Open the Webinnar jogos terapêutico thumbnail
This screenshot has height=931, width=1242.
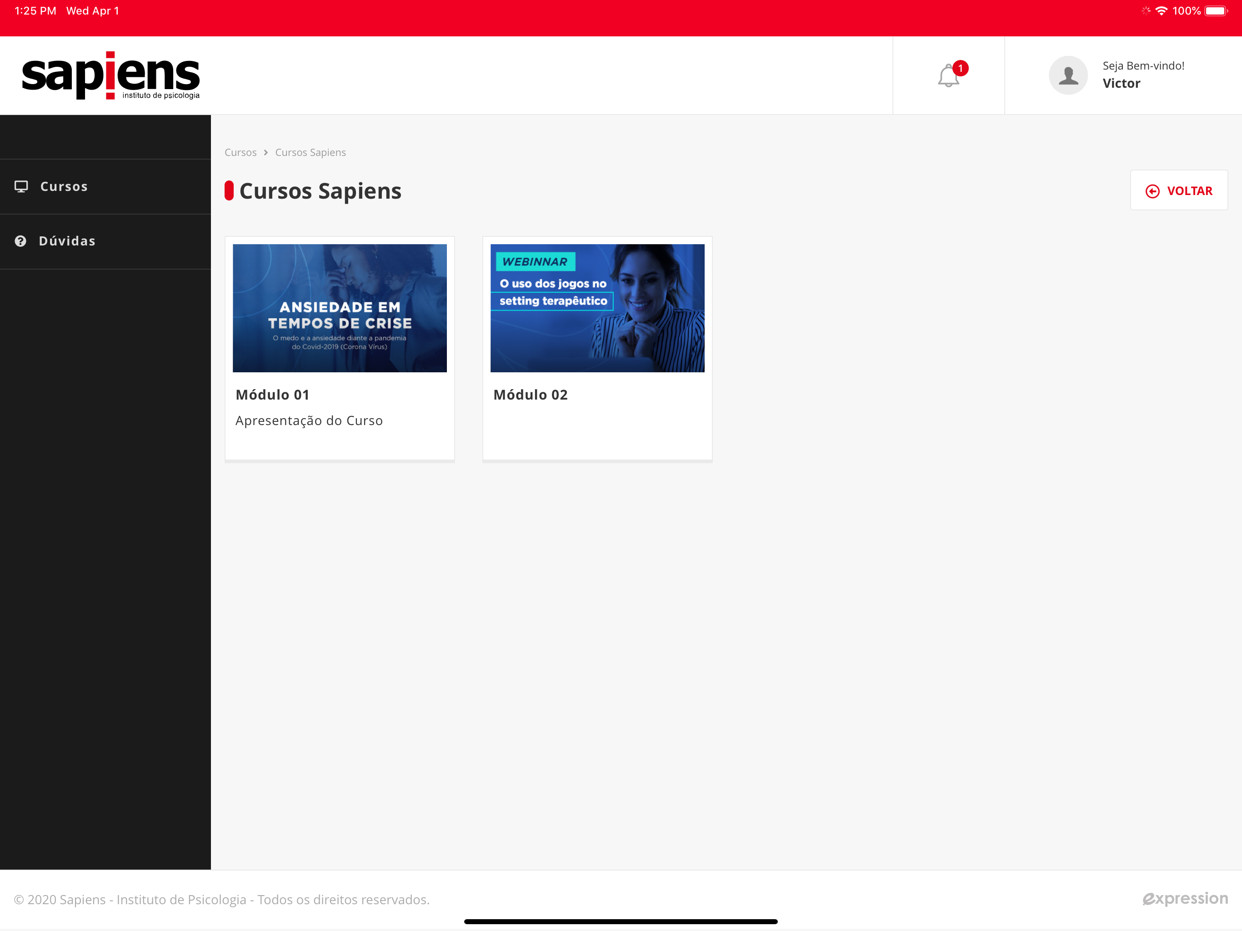tap(597, 308)
